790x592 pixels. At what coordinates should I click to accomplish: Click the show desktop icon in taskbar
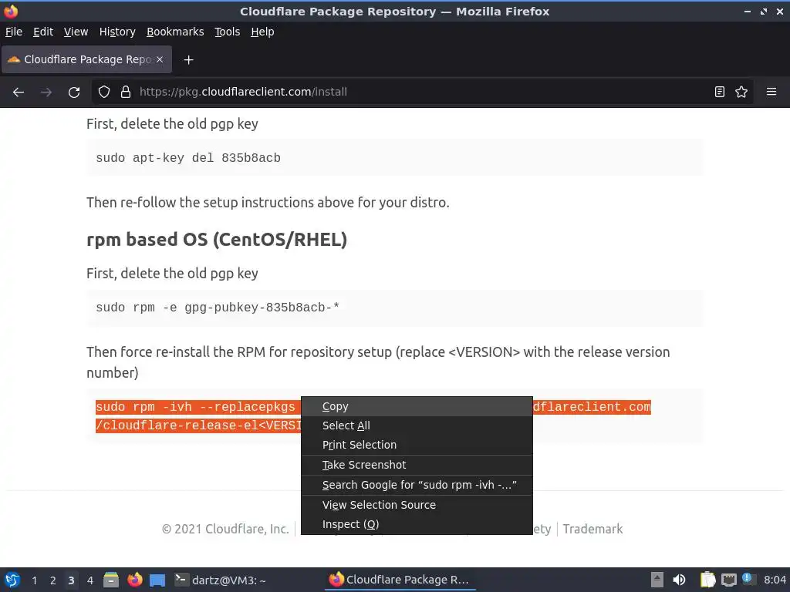[x=157, y=580]
